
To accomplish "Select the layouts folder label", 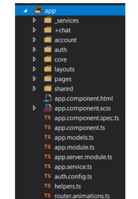I will [x=64, y=69].
